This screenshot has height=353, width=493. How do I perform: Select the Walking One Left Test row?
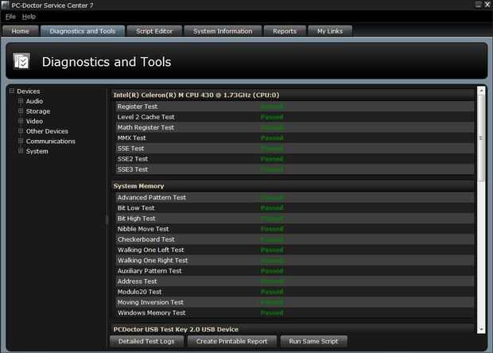294,250
